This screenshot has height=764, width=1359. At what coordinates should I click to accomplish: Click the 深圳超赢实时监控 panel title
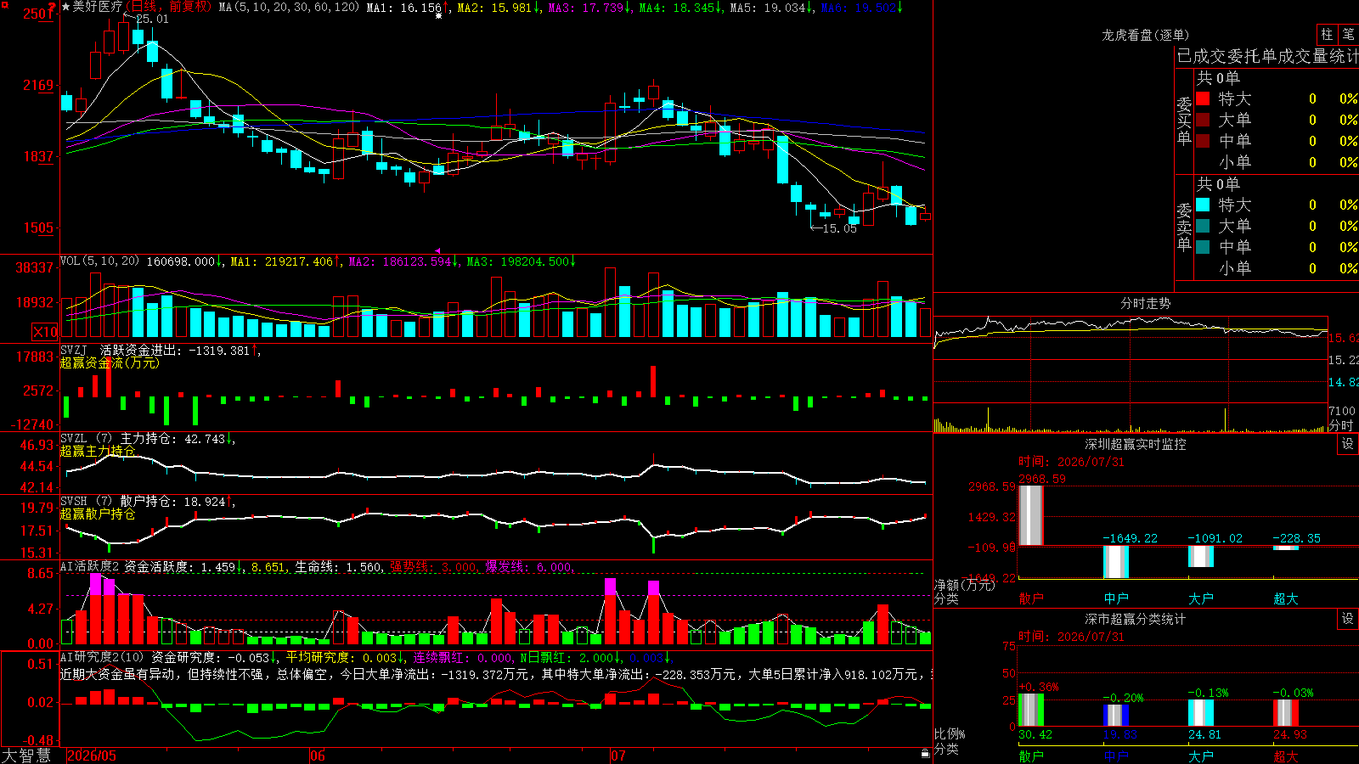(x=1136, y=444)
